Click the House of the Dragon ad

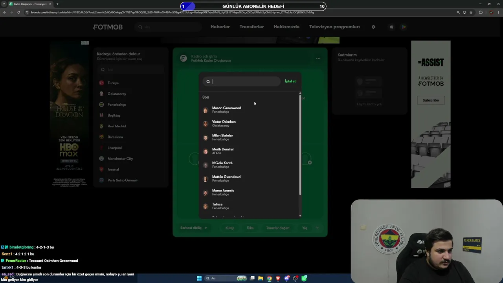[x=69, y=114]
